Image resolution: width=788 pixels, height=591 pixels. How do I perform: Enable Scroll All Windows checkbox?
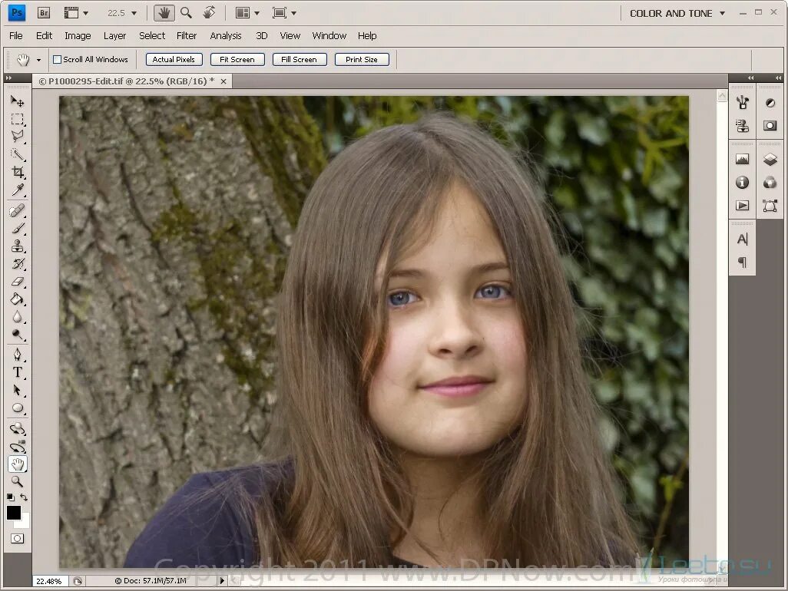point(58,59)
